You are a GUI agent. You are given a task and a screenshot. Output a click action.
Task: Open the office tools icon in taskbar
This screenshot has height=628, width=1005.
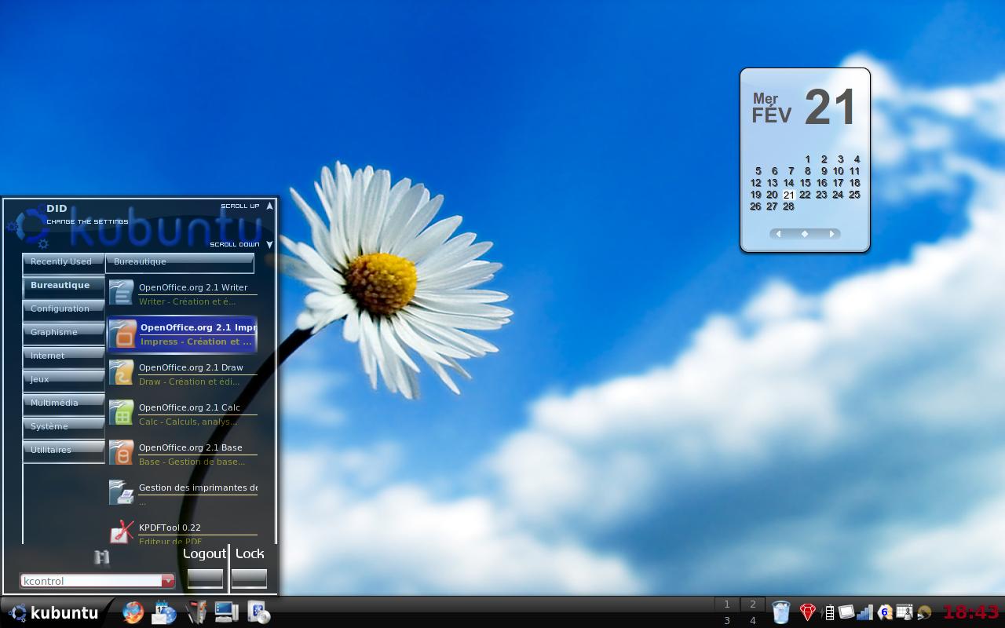pyautogui.click(x=196, y=612)
